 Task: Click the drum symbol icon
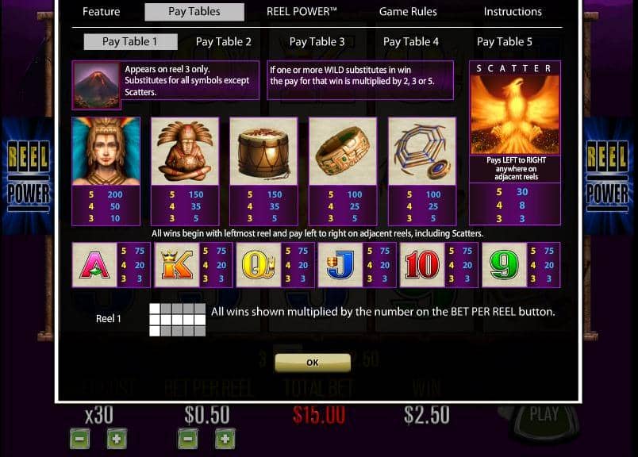[x=263, y=152]
